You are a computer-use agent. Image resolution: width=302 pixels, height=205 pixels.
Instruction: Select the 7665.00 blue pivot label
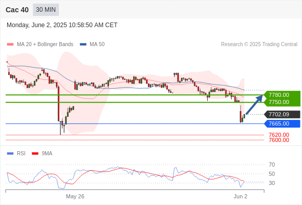pos(282,124)
